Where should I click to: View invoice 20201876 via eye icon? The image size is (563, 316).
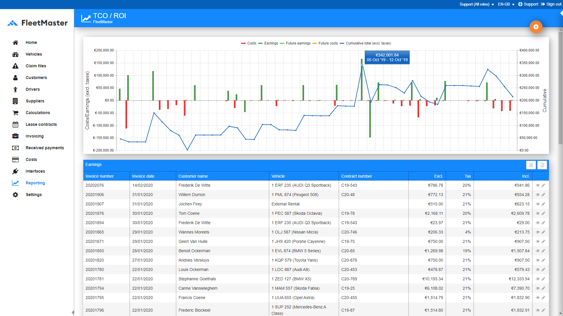(x=538, y=213)
